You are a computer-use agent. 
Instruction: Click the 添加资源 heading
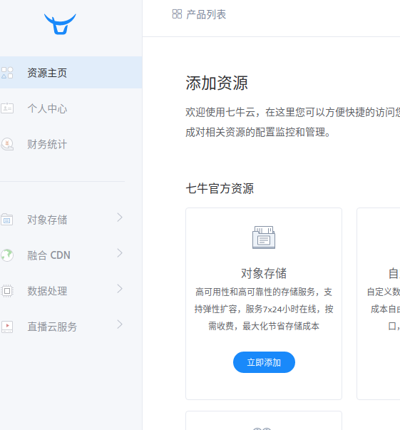217,83
